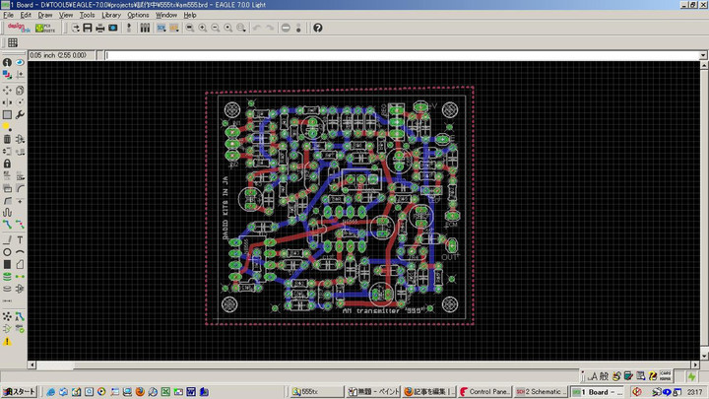Click the Design Link logo button

point(17,28)
